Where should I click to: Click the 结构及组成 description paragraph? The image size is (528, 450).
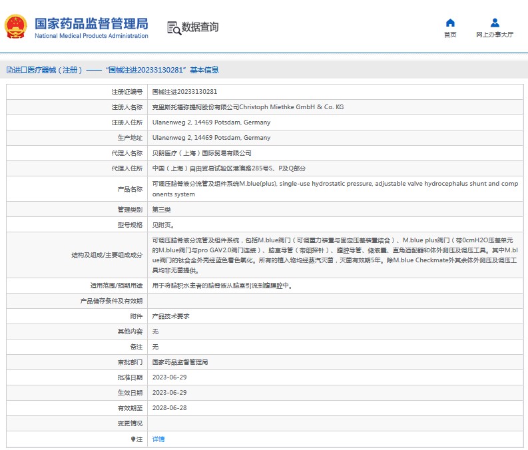335,255
